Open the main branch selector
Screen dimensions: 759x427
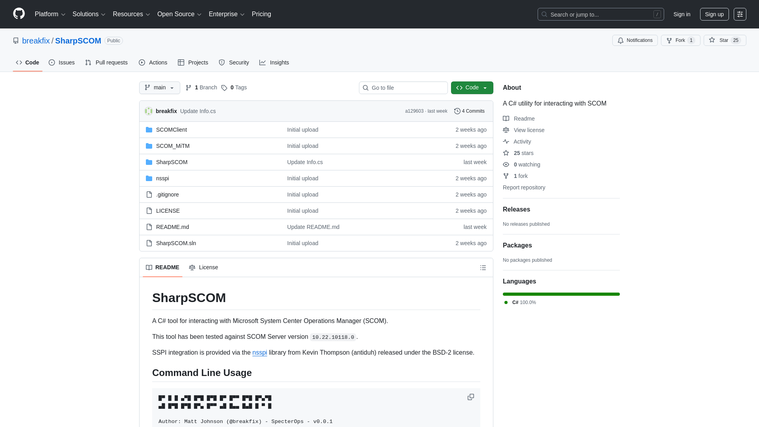pos(159,88)
